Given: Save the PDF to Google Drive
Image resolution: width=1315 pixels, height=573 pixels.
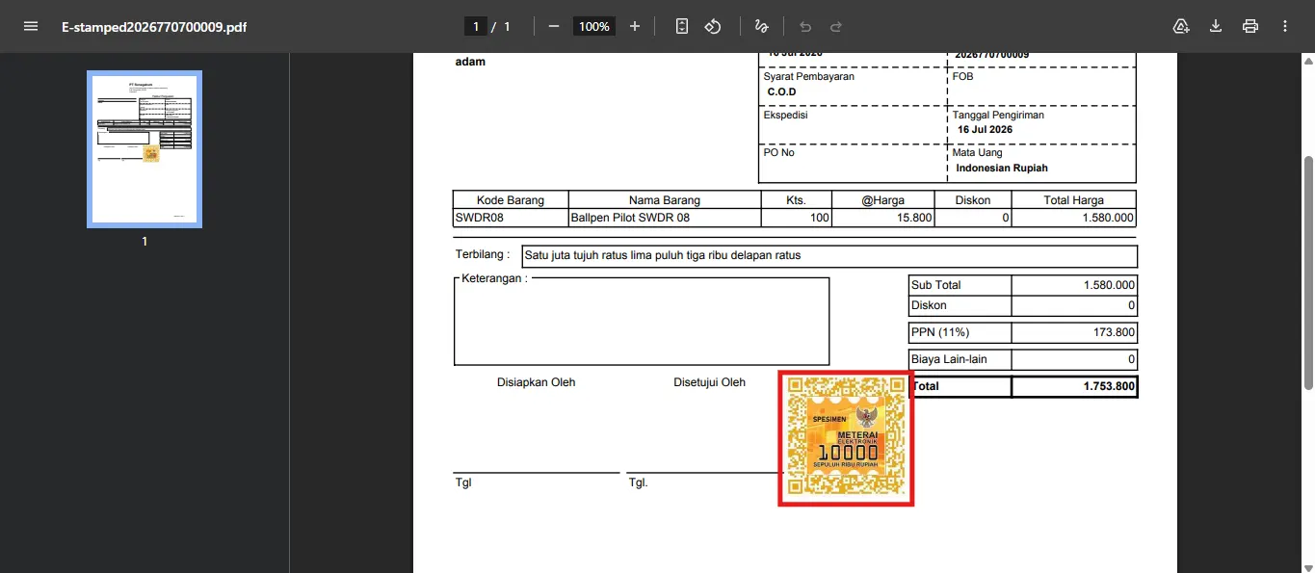Looking at the screenshot, I should 1181,26.
